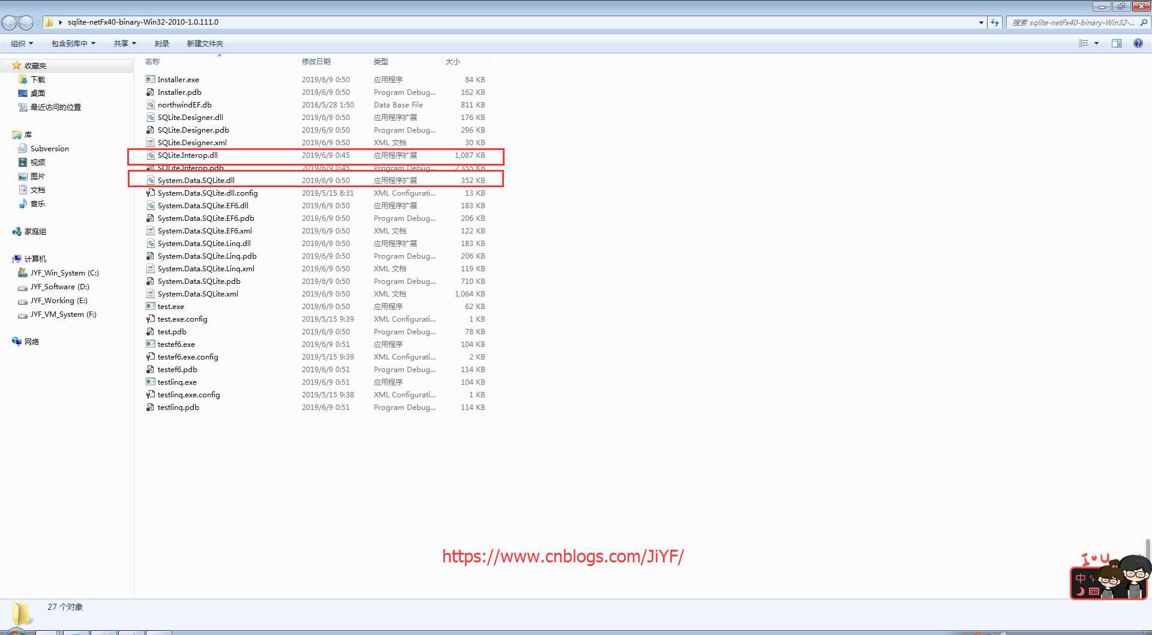Select the Installer.pdb file icon
Image resolution: width=1152 pixels, height=635 pixels.
coord(151,92)
